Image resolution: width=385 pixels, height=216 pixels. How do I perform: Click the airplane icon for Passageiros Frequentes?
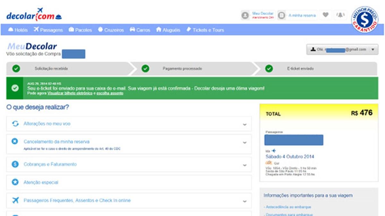(x=15, y=201)
